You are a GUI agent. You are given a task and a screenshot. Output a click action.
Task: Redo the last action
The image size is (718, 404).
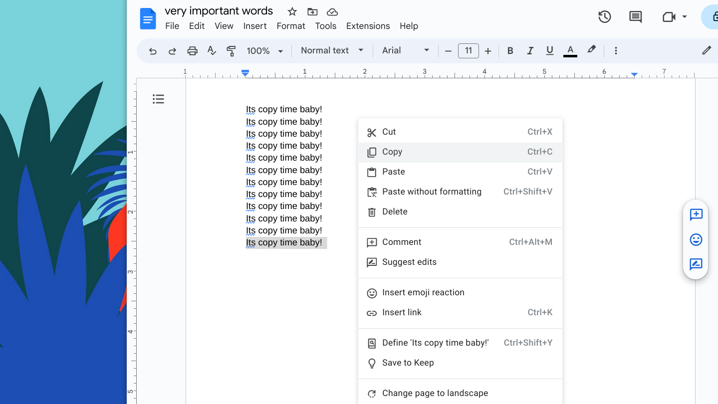[x=172, y=51]
